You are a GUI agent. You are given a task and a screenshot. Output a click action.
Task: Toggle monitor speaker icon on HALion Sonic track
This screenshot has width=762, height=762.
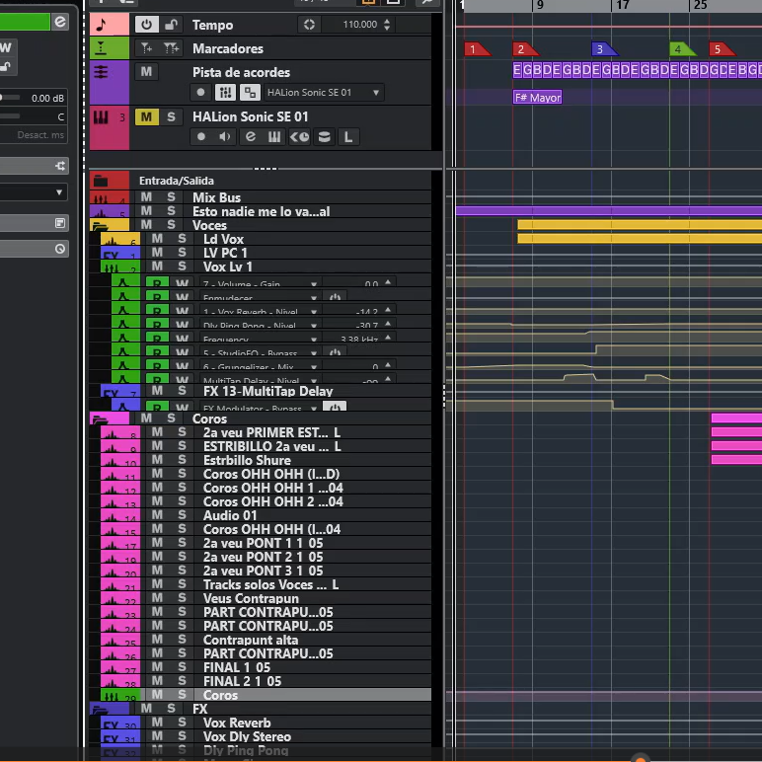[x=226, y=137]
